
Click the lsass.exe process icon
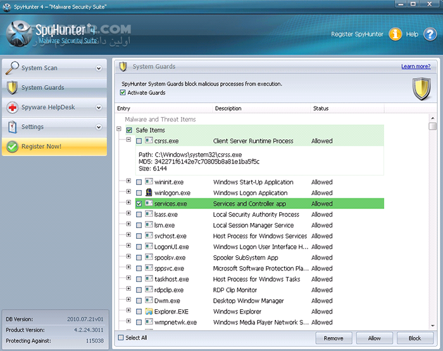[x=149, y=214]
